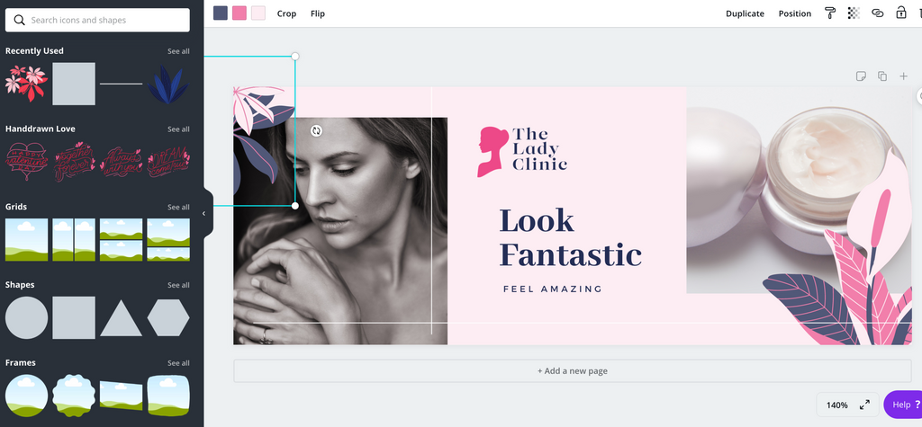Screen dimensions: 922x427
Task: Click Flip in the top toolbar
Action: [318, 13]
